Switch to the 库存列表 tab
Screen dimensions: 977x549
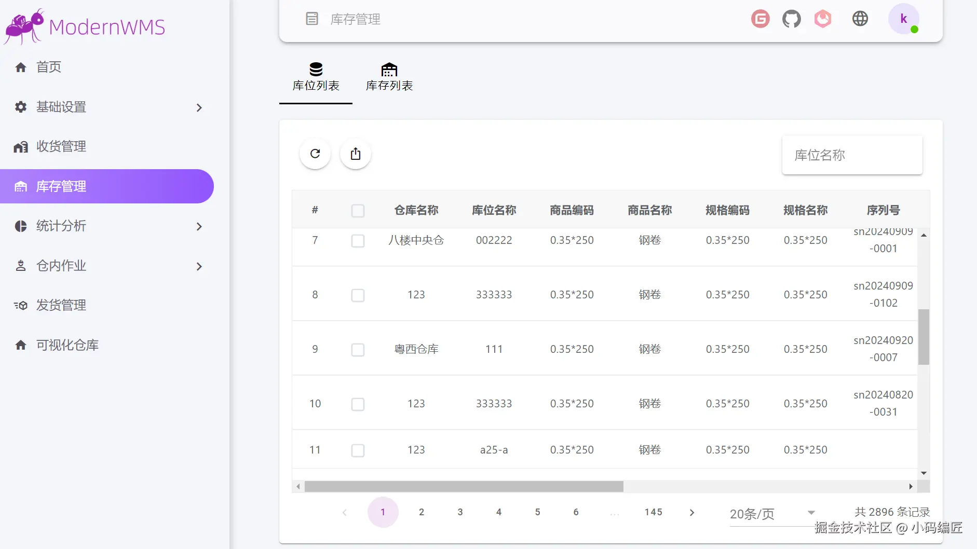[x=389, y=77]
